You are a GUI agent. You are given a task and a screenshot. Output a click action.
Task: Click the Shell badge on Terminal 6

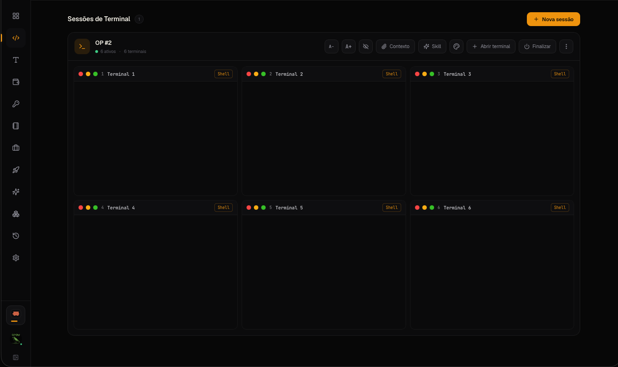[x=560, y=208]
